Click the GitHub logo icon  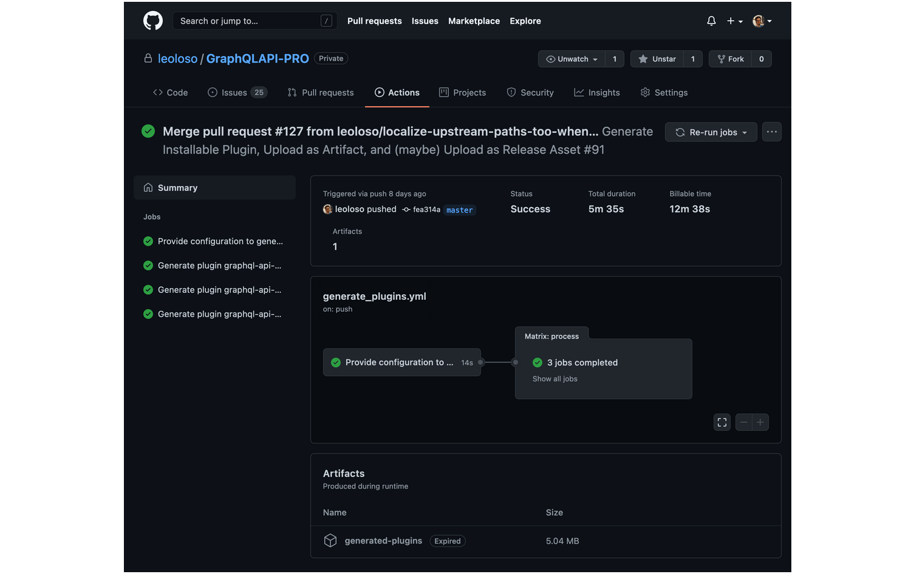coord(152,21)
